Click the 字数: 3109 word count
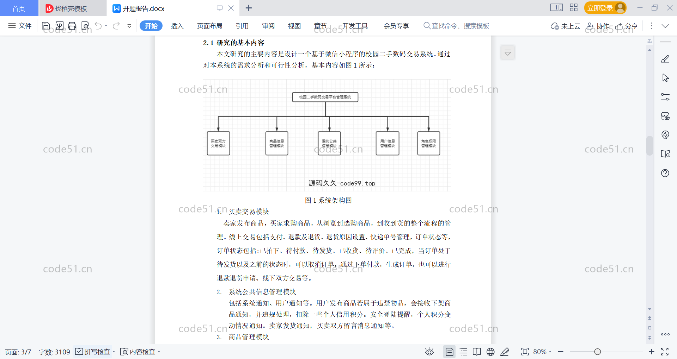Viewport: 677px width, 359px height. [x=54, y=352]
